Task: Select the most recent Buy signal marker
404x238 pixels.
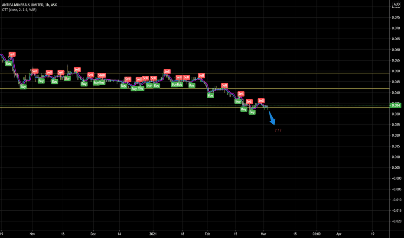Action: point(252,112)
